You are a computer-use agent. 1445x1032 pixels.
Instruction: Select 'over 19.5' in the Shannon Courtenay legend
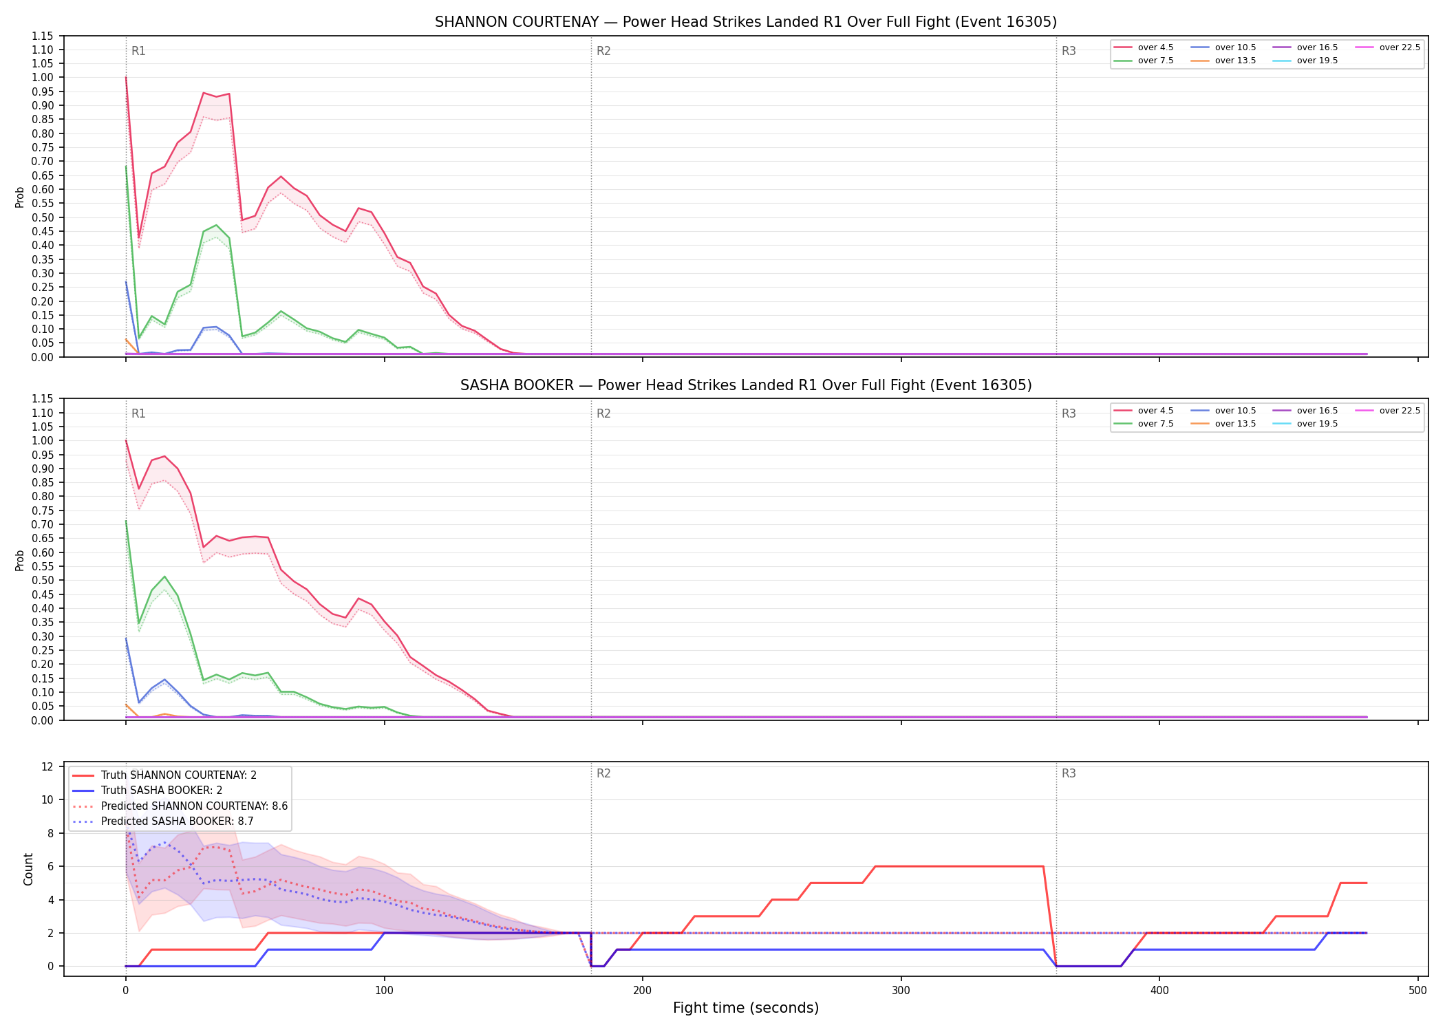1305,61
